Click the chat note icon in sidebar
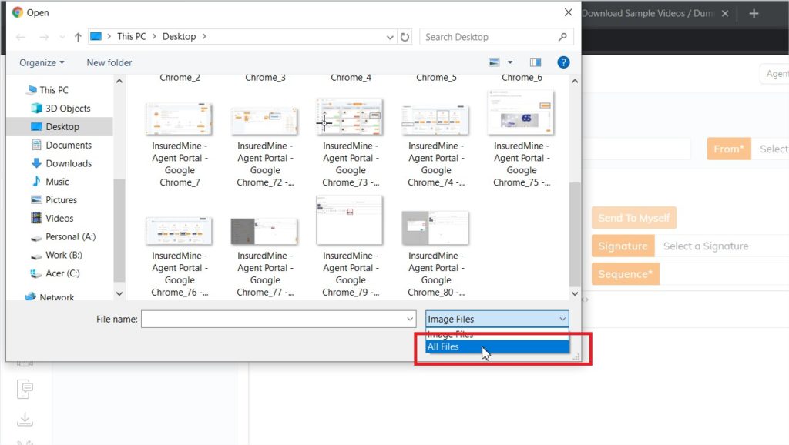The height and width of the screenshot is (445, 789). [25, 390]
